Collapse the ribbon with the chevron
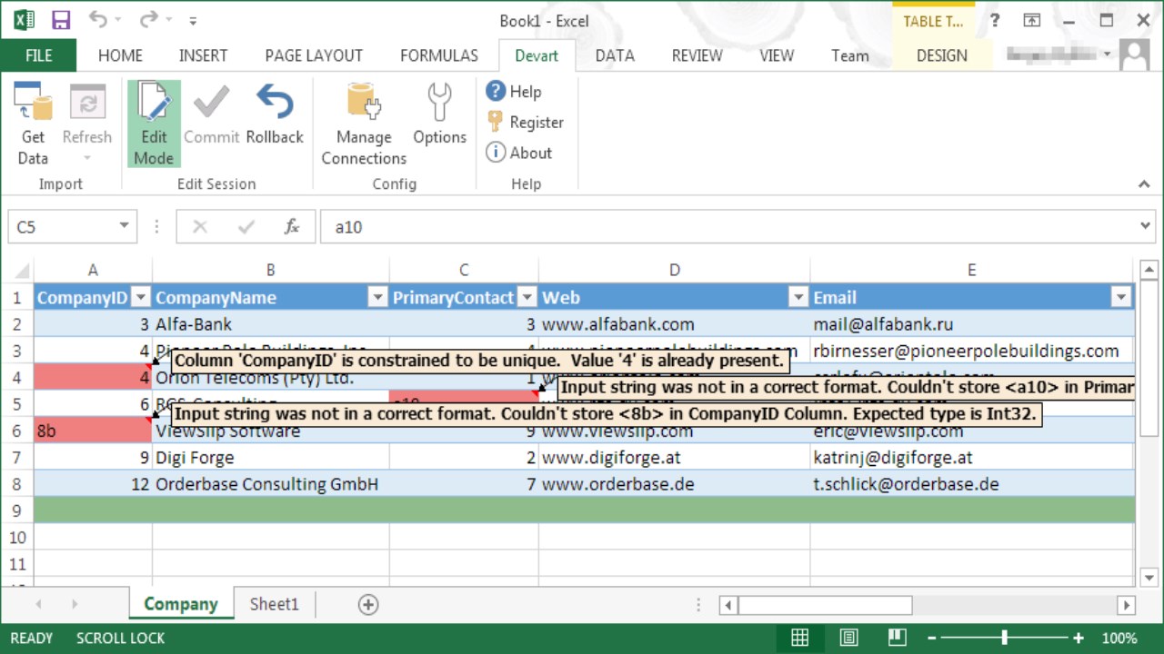Image resolution: width=1164 pixels, height=654 pixels. pyautogui.click(x=1144, y=184)
